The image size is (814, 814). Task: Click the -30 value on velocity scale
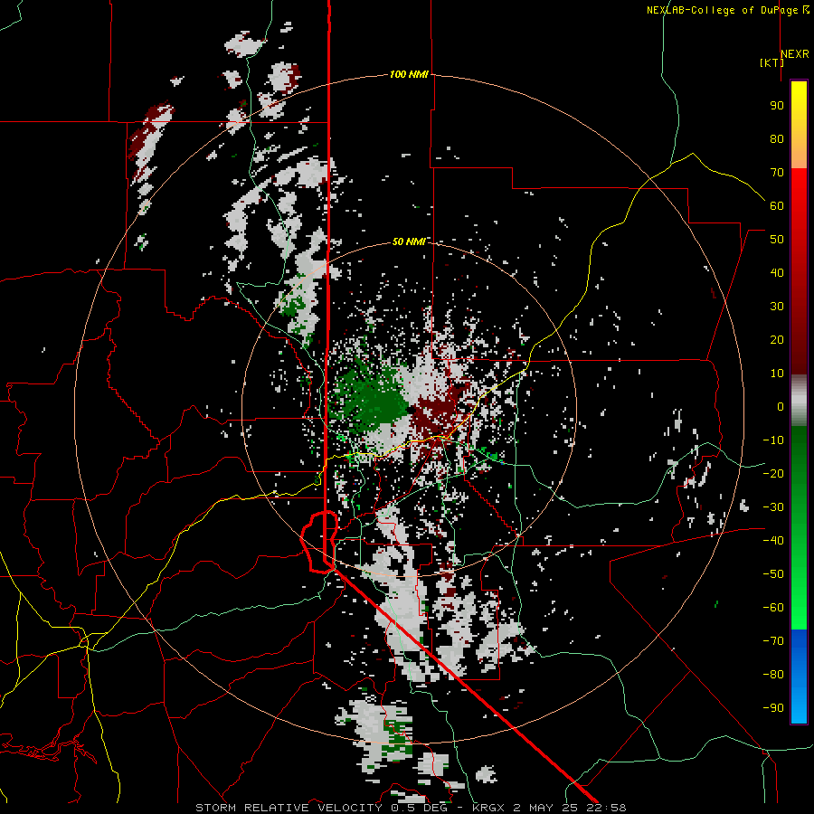coord(773,507)
